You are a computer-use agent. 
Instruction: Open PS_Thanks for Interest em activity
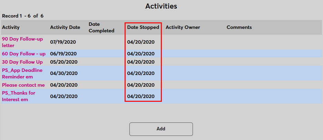19,96
